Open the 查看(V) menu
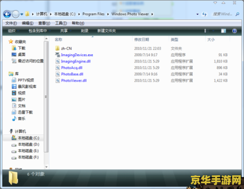This screenshot has width=244, height=189. (x=44, y=23)
